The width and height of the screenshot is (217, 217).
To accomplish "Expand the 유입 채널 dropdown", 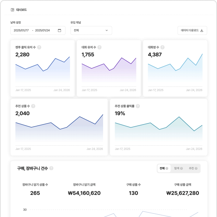I will (91, 30).
